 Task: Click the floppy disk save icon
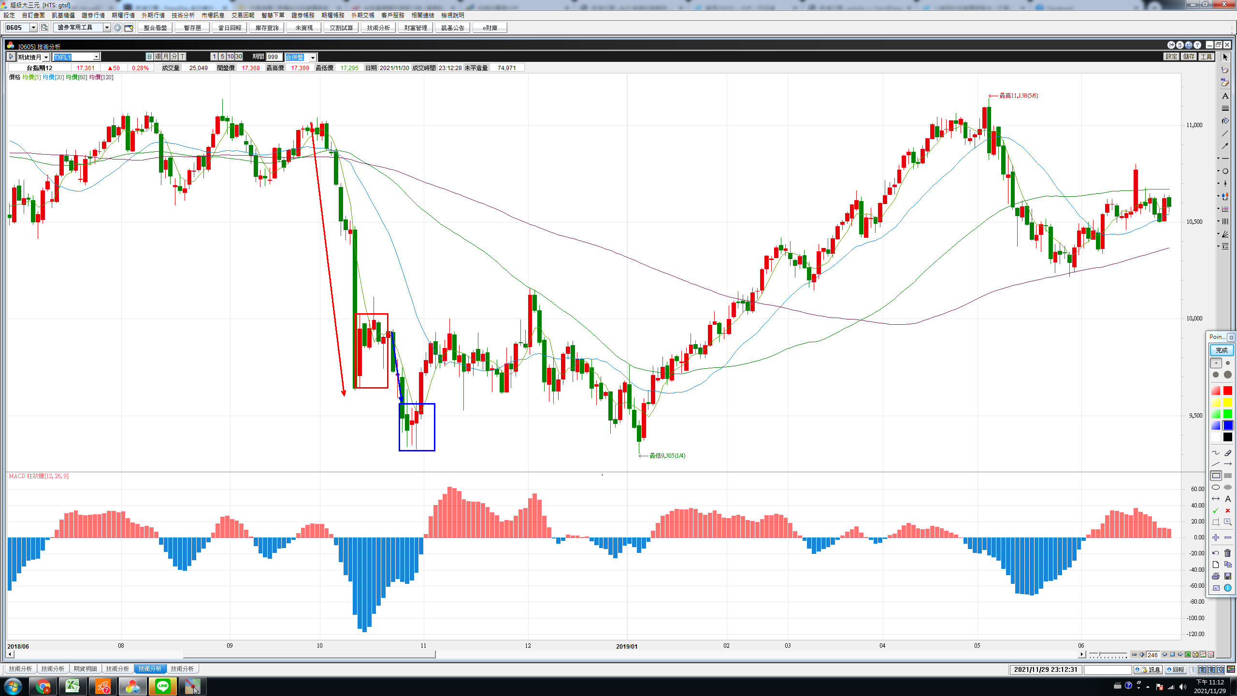pos(1227,576)
